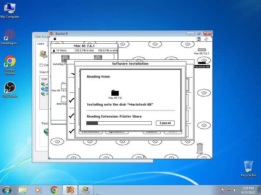Viewport: 261px width, 195px height.
Task: Click the installation progress bar
Action: coord(119,123)
